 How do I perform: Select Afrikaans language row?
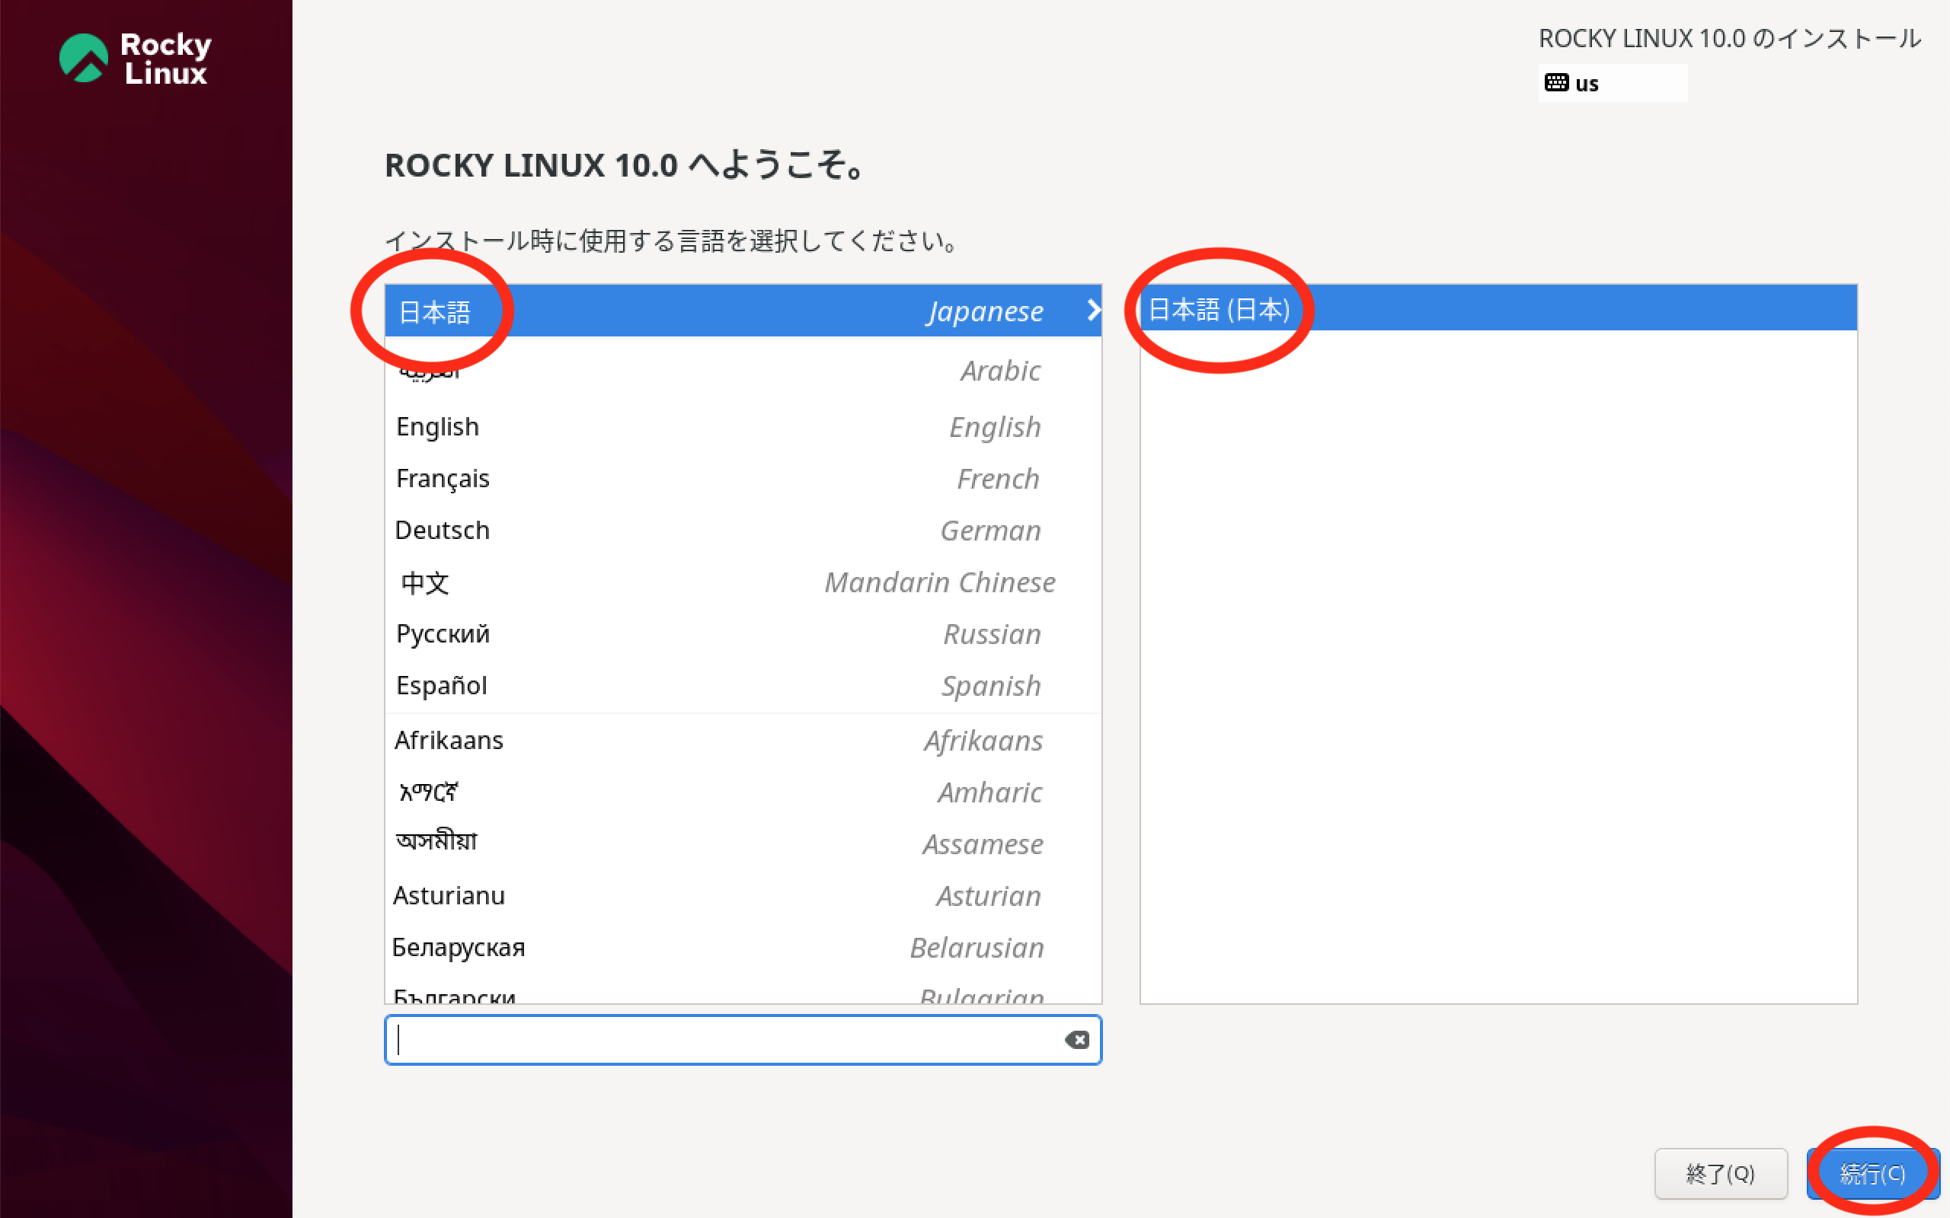coord(743,740)
